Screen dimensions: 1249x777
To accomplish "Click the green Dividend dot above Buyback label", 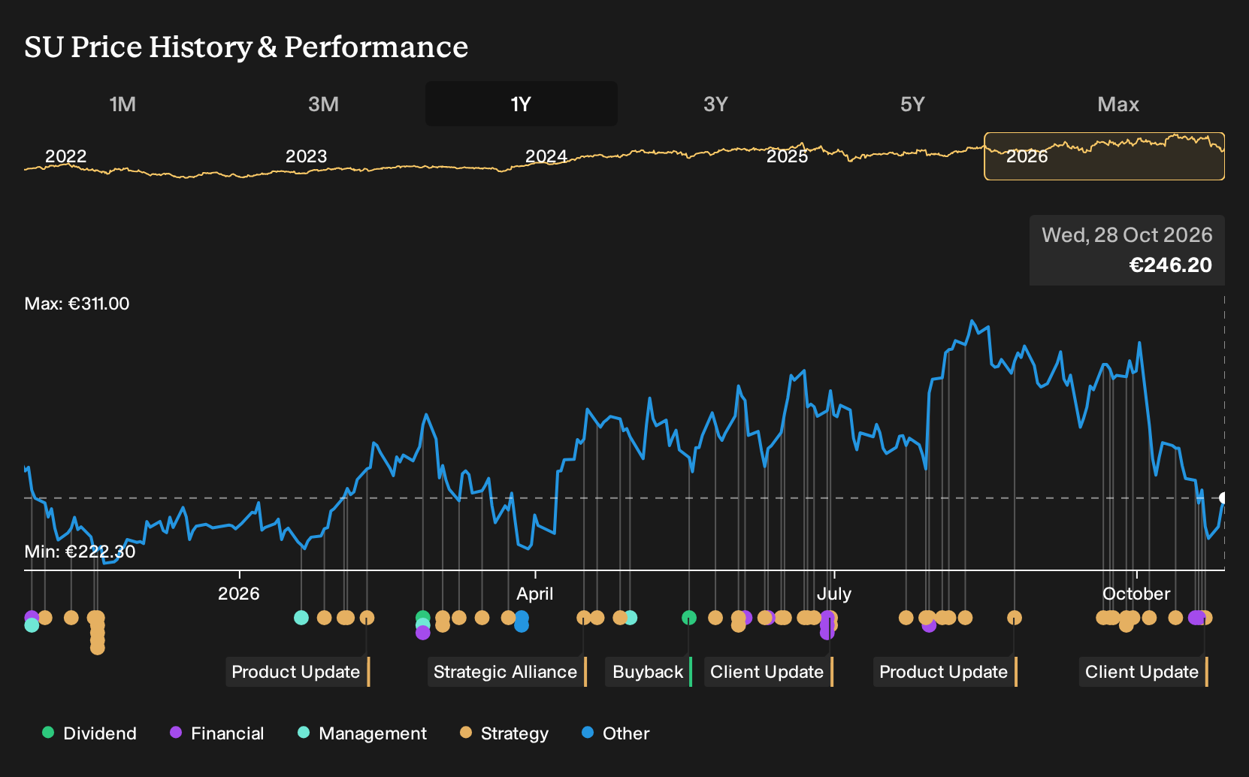I will click(x=689, y=618).
